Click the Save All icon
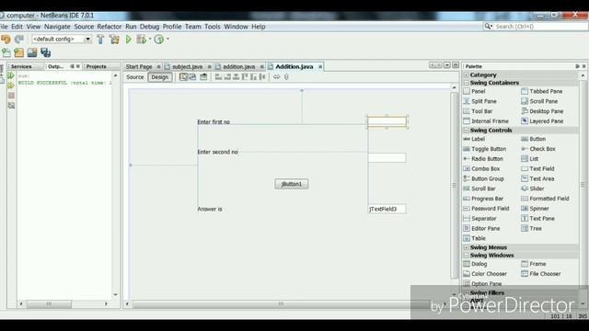 tap(45, 52)
